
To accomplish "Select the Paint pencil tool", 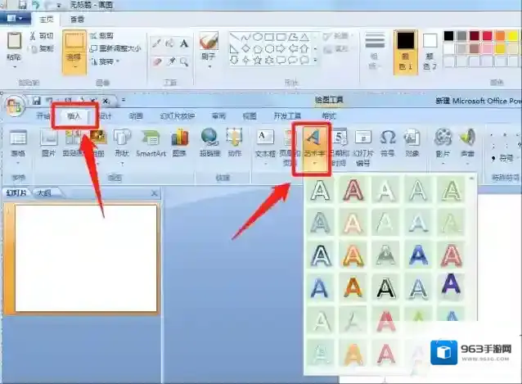I will pos(157,43).
